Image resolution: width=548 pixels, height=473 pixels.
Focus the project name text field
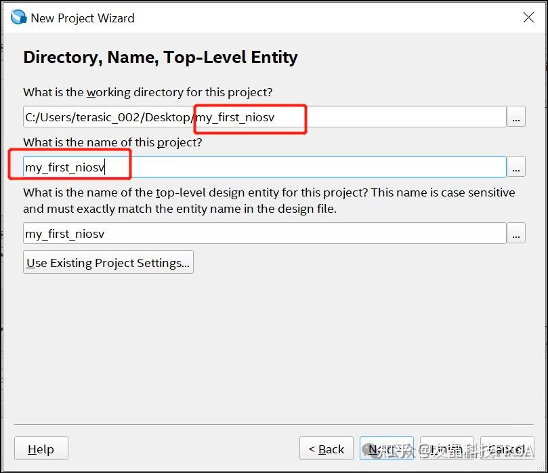click(x=264, y=167)
